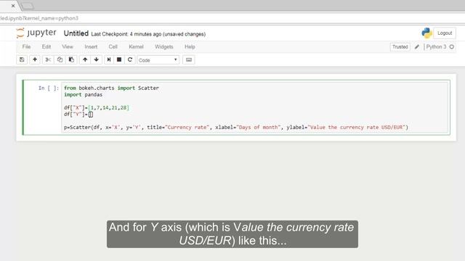Open the Help menu

tap(190, 46)
